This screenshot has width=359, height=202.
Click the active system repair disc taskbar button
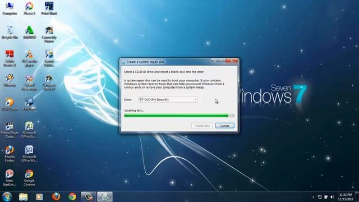click(105, 197)
